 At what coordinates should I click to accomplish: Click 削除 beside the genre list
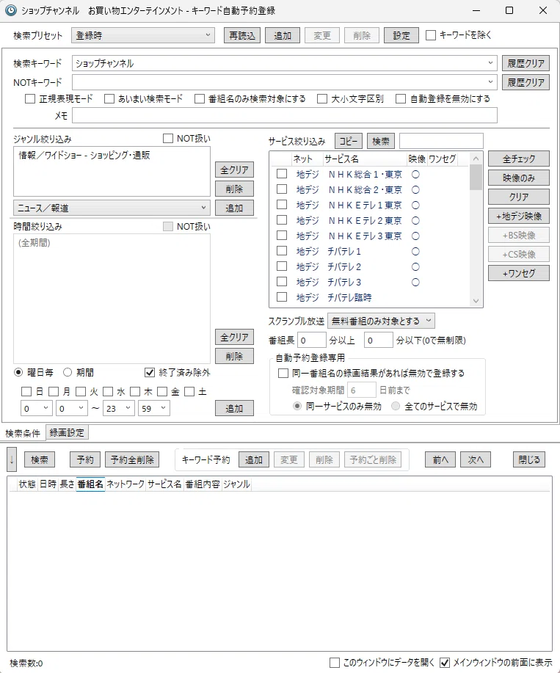tap(234, 189)
